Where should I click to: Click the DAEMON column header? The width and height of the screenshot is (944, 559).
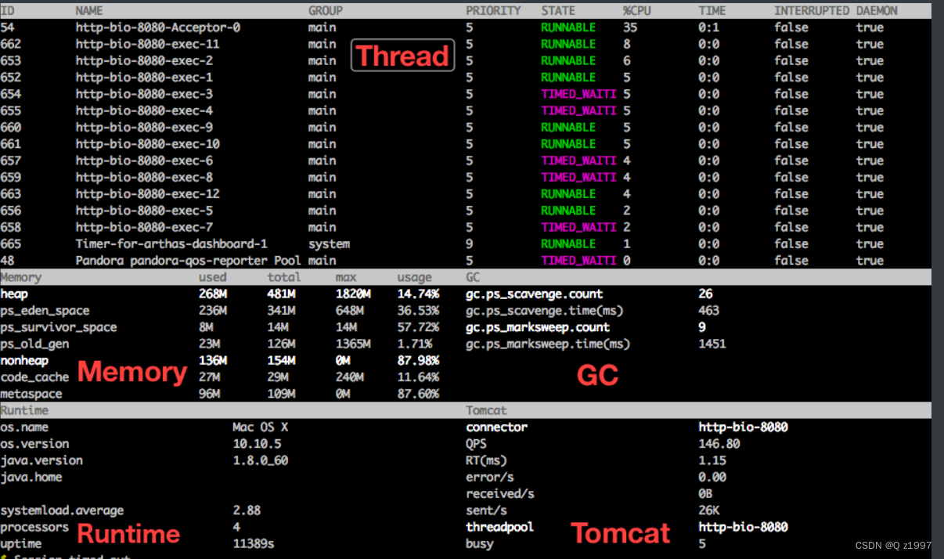point(877,11)
